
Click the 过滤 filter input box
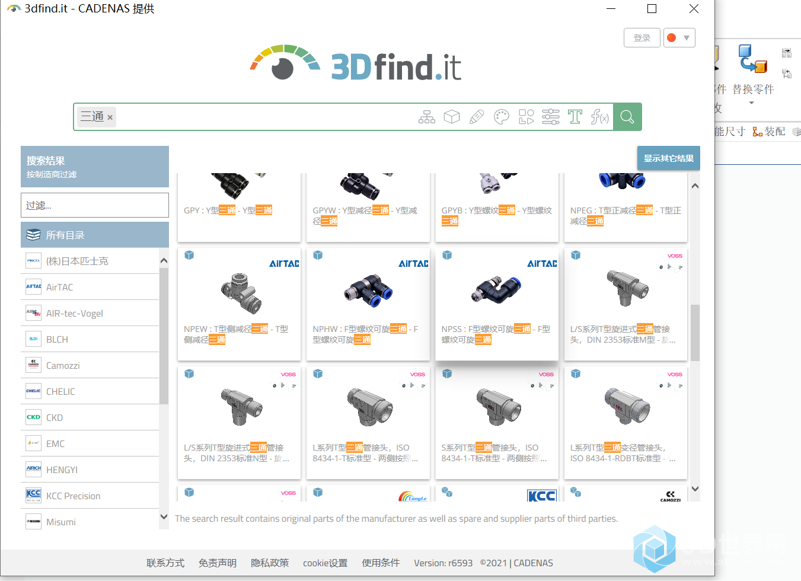click(95, 205)
